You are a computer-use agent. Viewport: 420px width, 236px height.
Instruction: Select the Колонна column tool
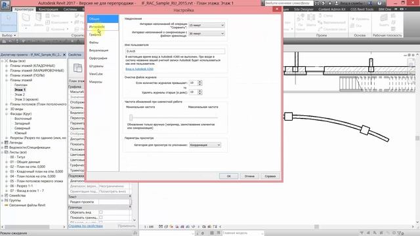click(56, 29)
